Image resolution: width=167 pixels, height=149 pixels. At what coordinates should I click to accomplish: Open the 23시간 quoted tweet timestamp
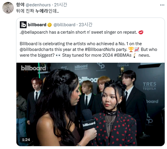click(x=86, y=25)
